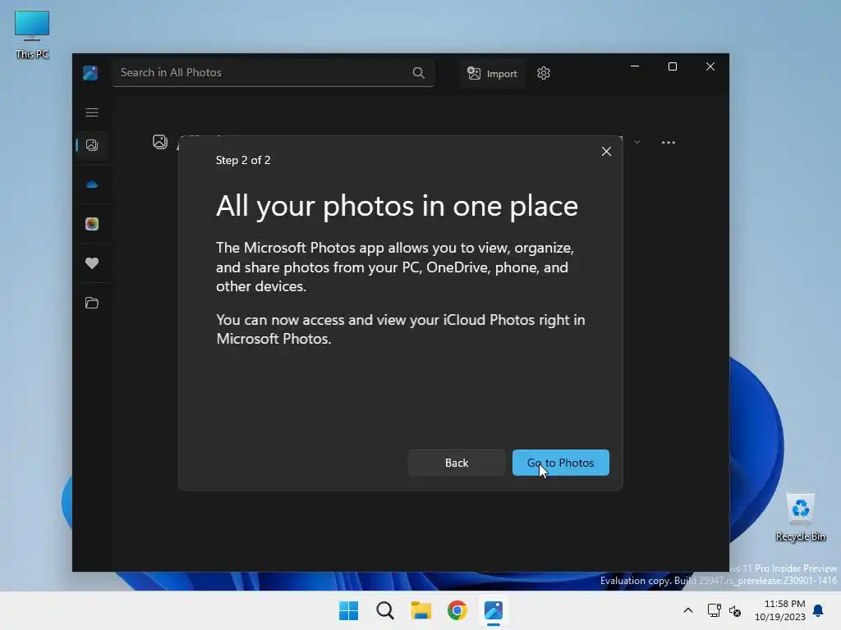Select All Photos in the sidebar
The width and height of the screenshot is (841, 630).
tap(92, 145)
